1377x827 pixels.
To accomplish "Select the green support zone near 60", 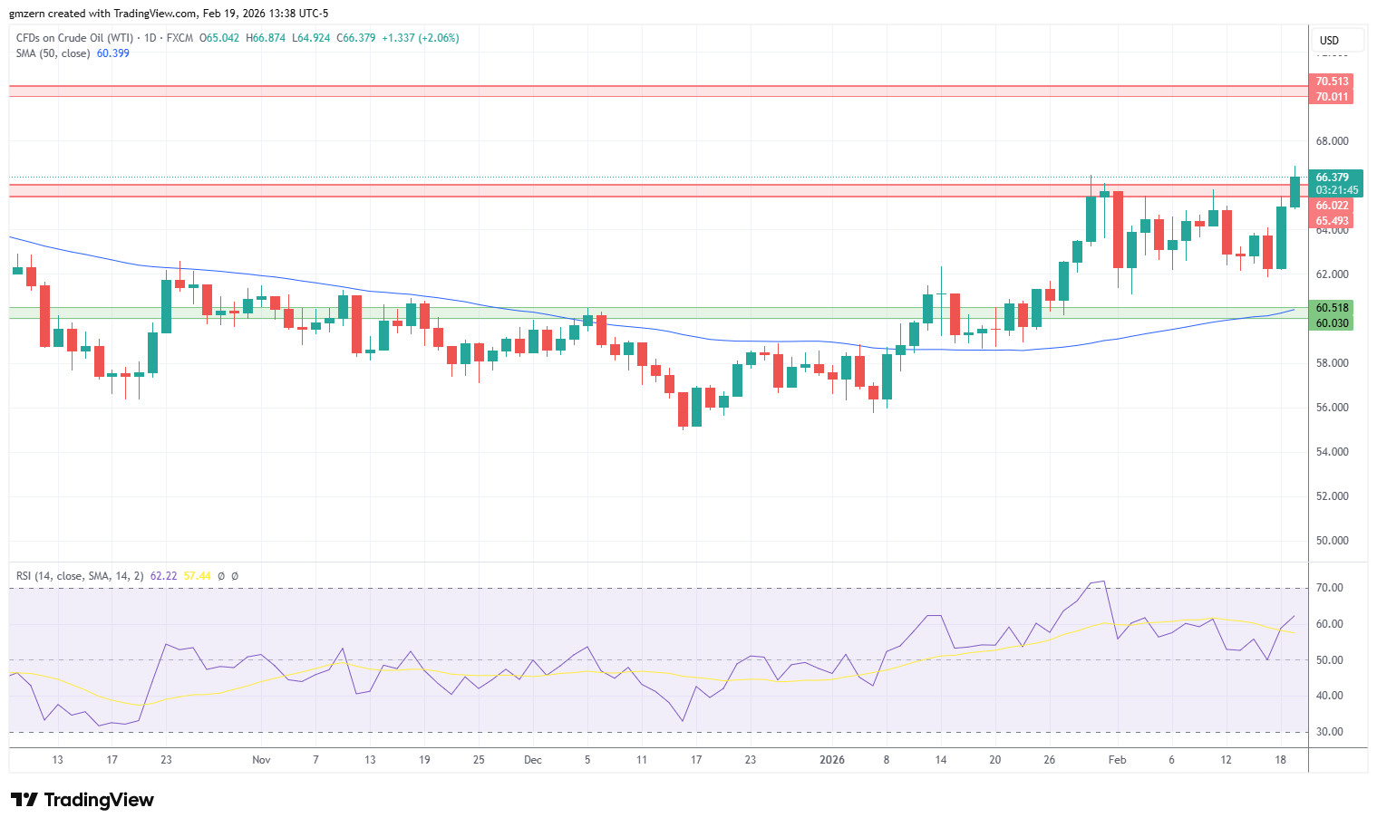I will tap(658, 313).
